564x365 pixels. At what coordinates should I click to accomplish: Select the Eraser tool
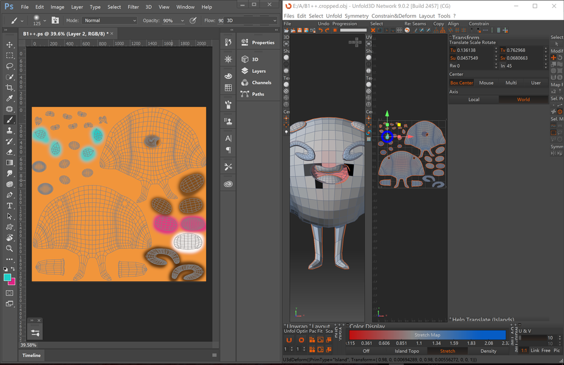[x=10, y=152]
